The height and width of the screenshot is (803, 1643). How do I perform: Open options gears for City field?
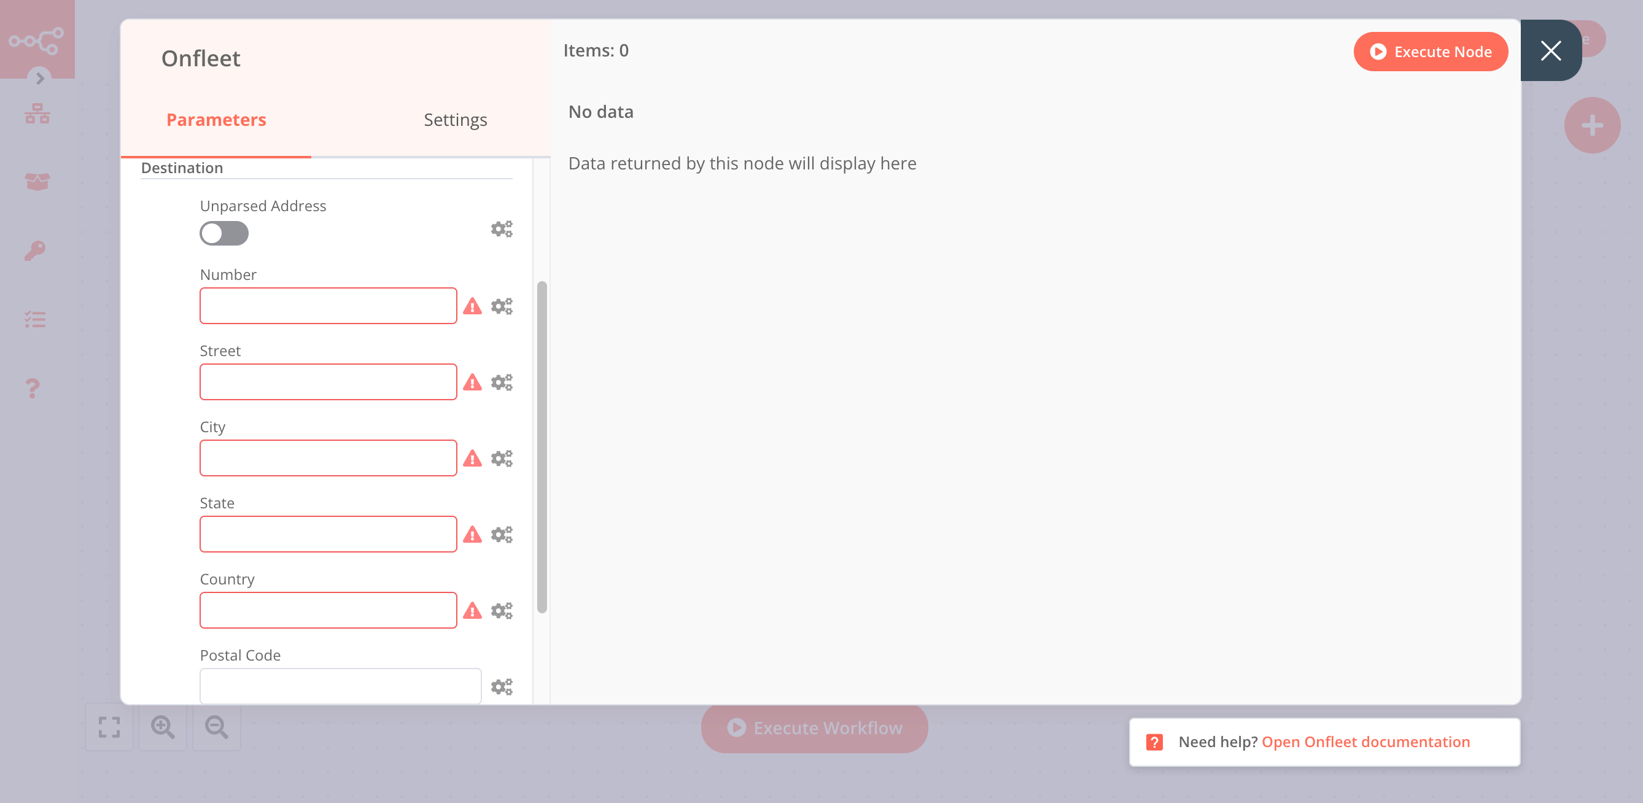pyautogui.click(x=502, y=458)
